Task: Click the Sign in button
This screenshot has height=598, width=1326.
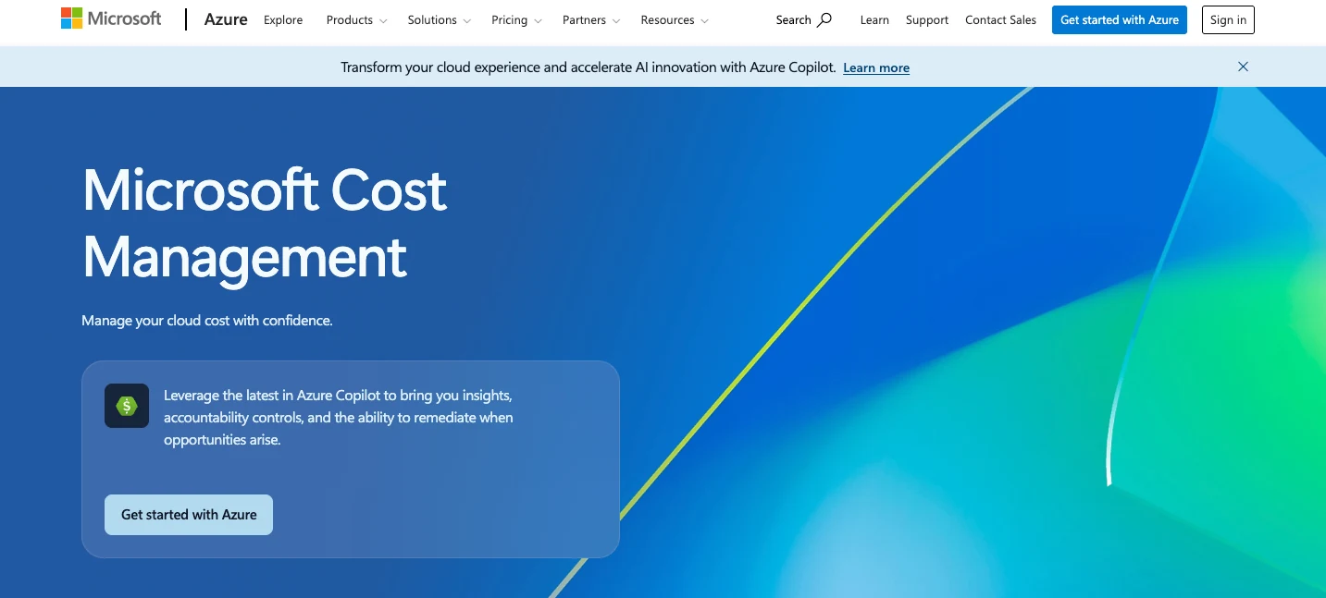Action: click(1228, 19)
